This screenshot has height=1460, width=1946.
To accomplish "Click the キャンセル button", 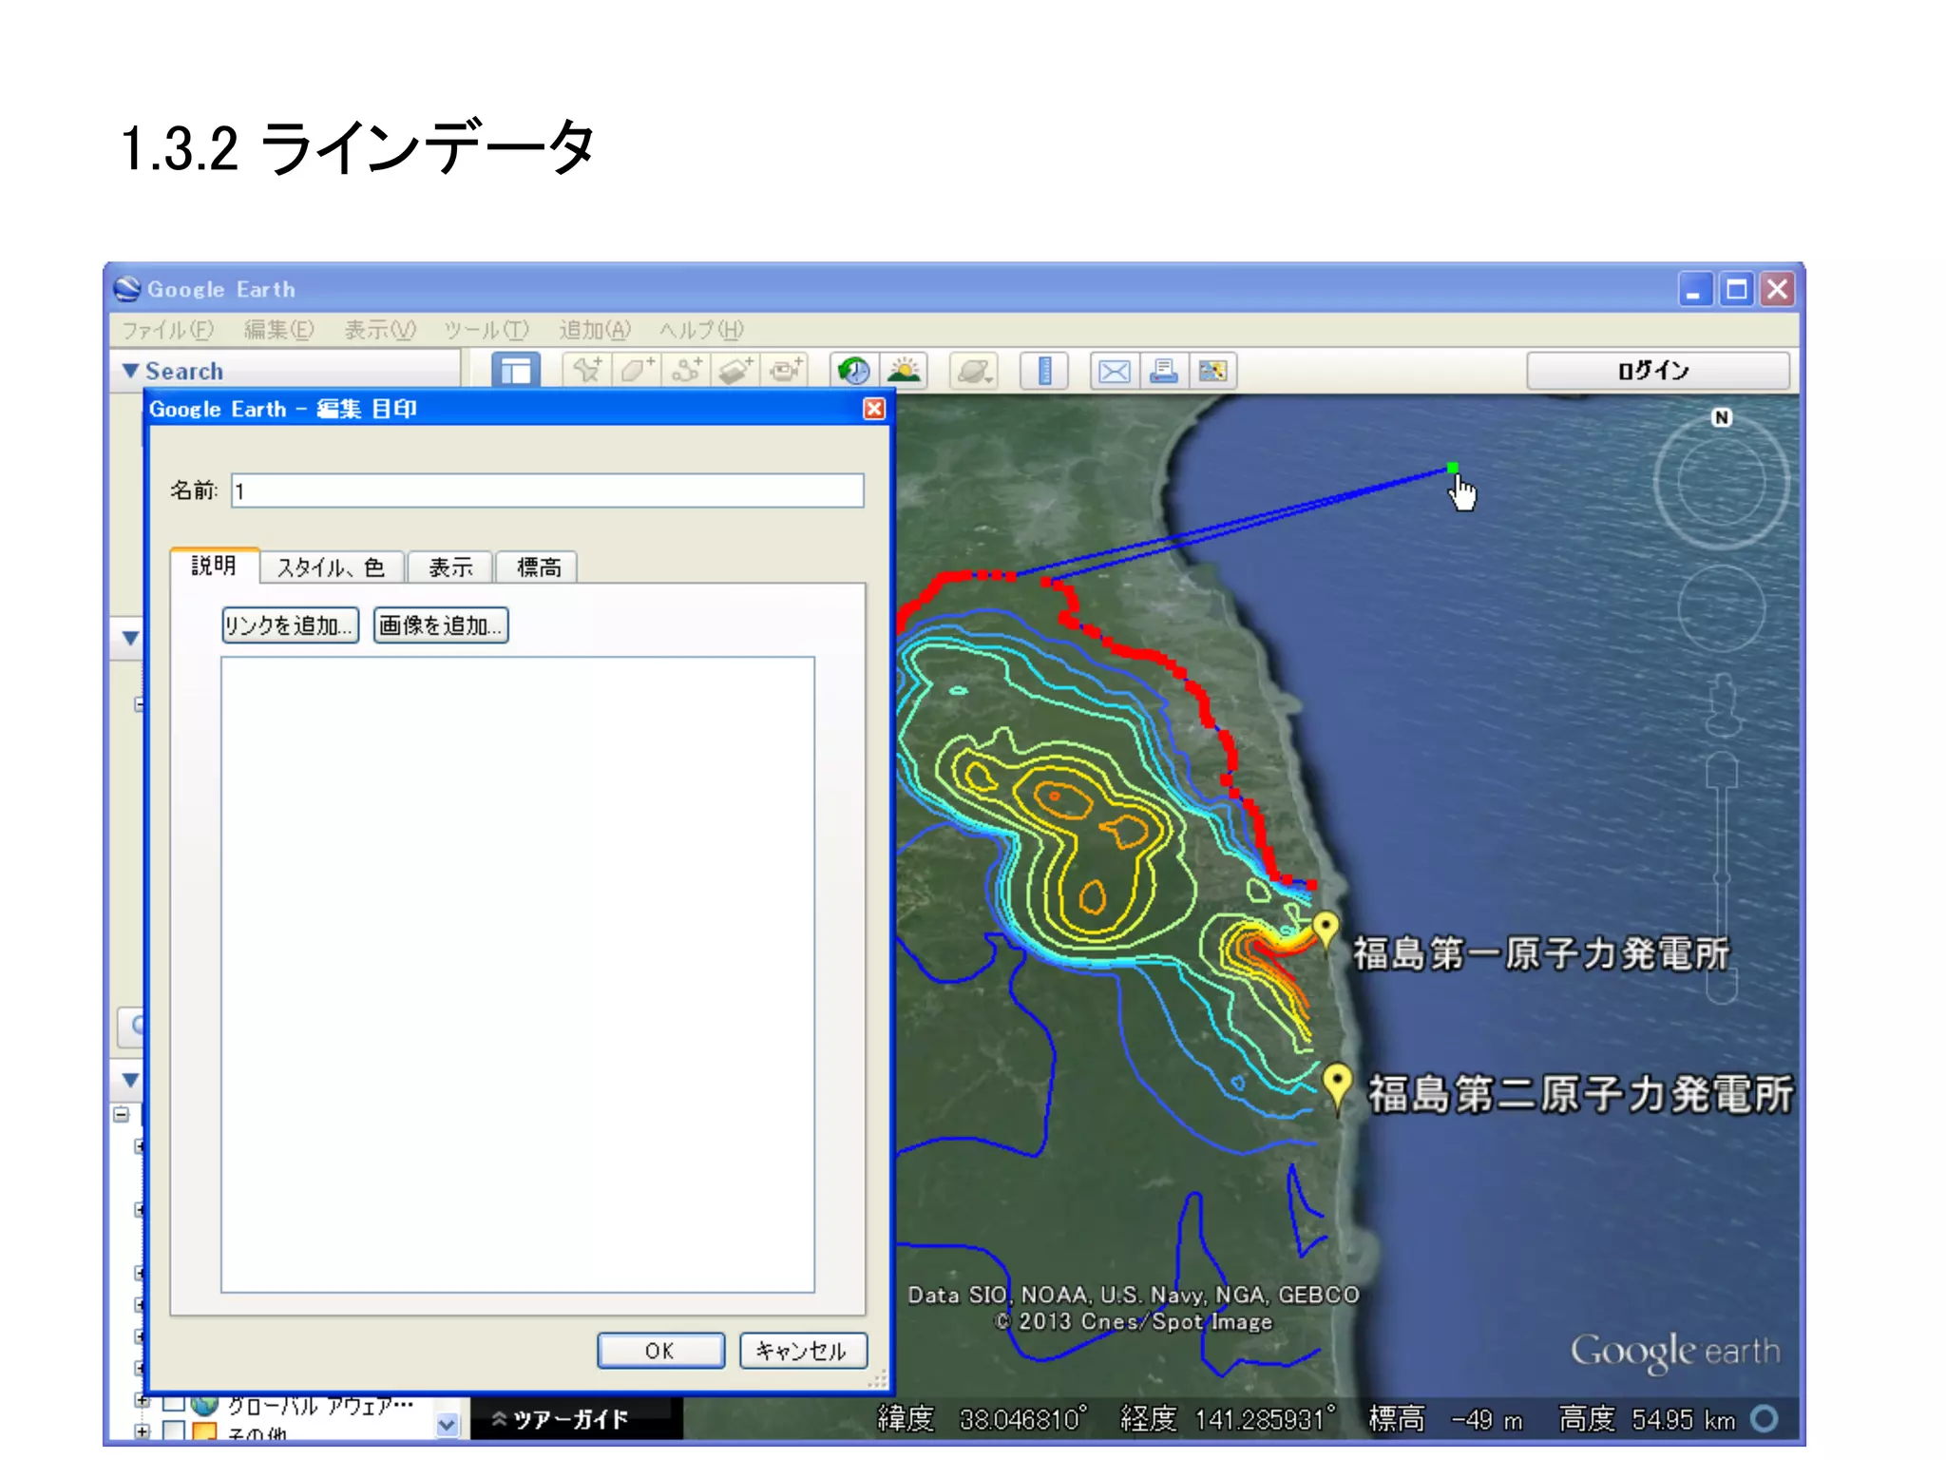I will pyautogui.click(x=803, y=1351).
